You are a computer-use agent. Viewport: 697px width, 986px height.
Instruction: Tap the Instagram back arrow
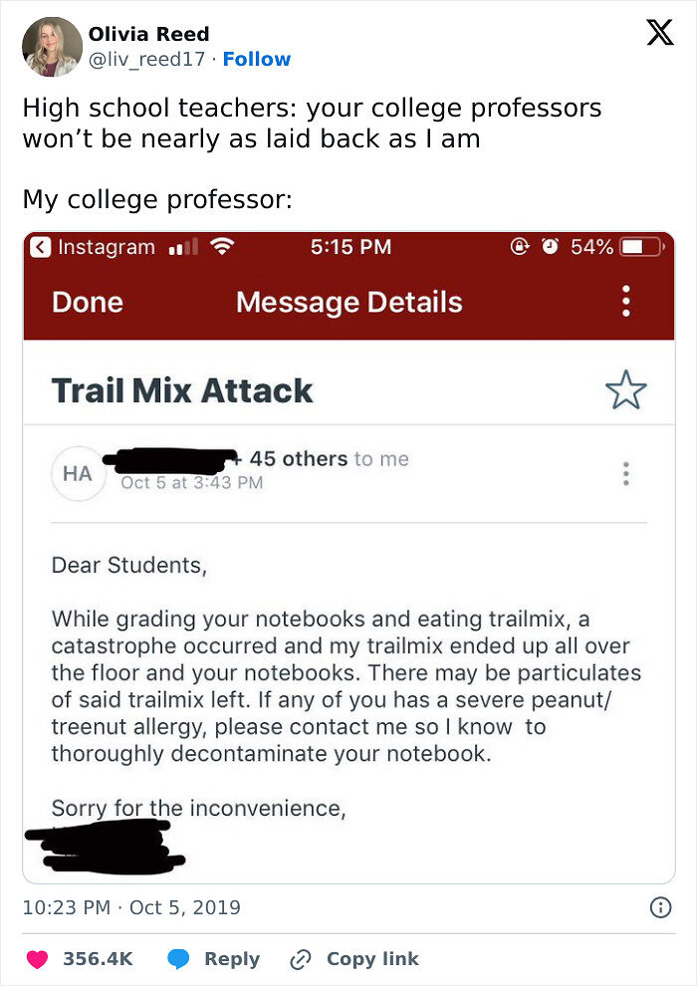tap(41, 247)
